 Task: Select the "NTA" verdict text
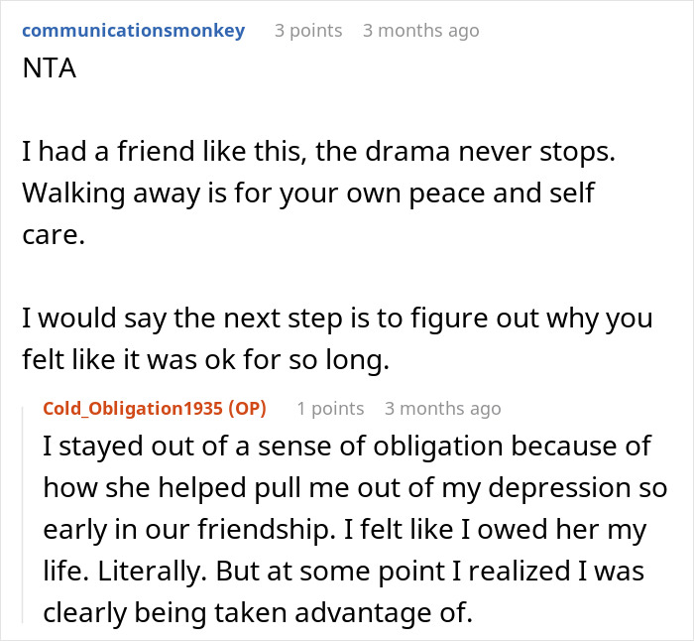click(x=47, y=73)
